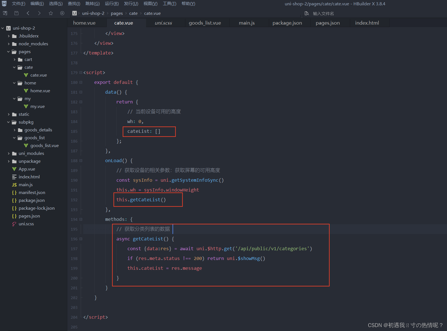Collapse the uni-shop-2 project root

3,28
